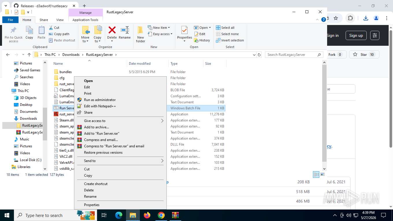This screenshot has width=393, height=221.
Task: Click Paste shortcut in the ribbon
Action: (62, 40)
